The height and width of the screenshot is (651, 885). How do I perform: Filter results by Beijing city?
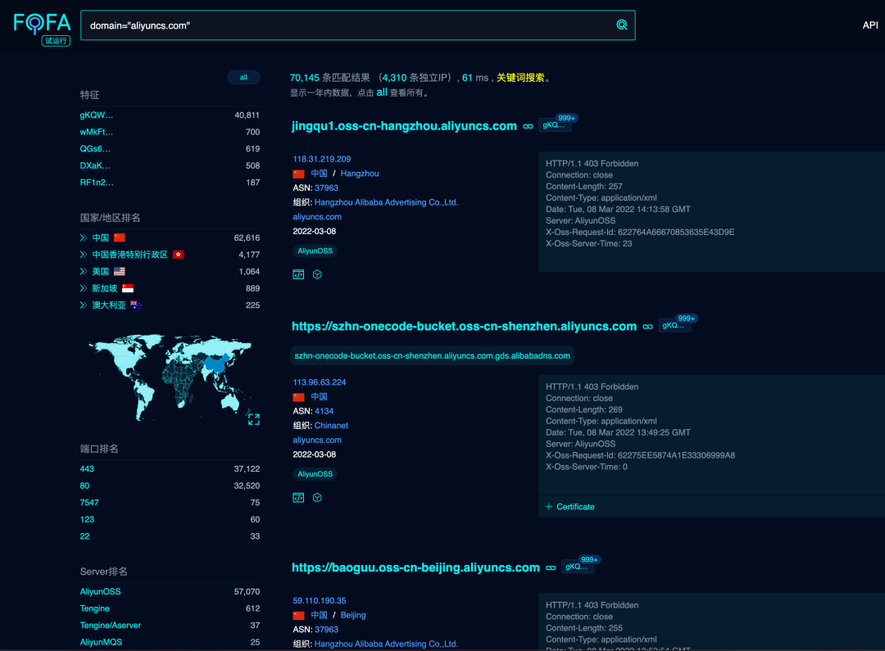[352, 616]
